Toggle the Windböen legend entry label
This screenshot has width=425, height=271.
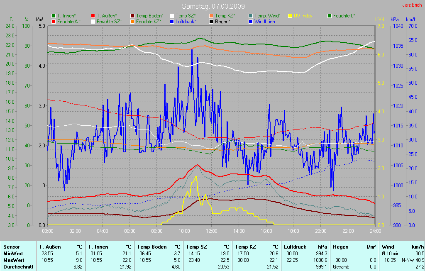(264, 21)
